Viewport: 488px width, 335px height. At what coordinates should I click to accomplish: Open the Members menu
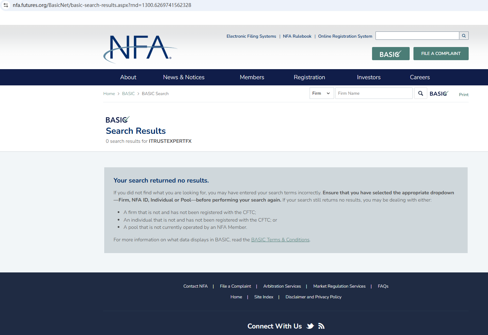tap(252, 77)
